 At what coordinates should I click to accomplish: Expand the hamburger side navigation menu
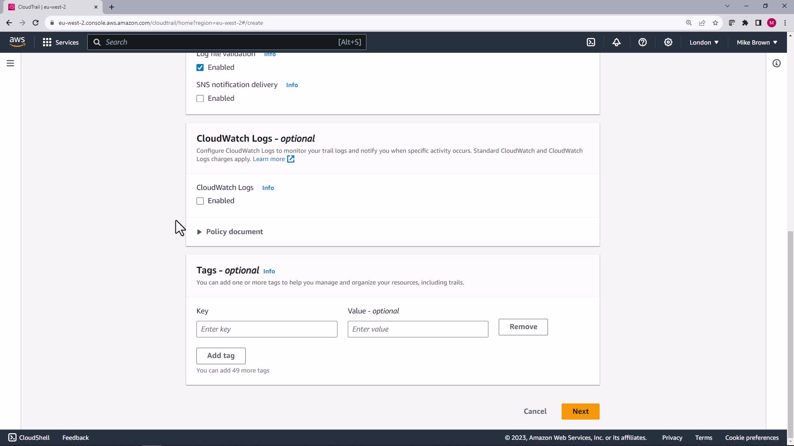coord(10,63)
